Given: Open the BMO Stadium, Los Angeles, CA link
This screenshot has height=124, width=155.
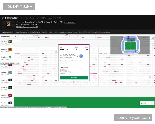Looking at the screenshot, I should 27,27.
